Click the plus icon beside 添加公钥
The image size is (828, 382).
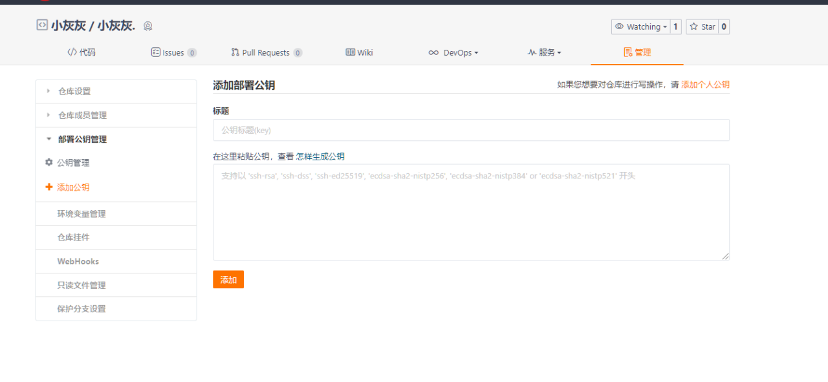[x=49, y=186]
